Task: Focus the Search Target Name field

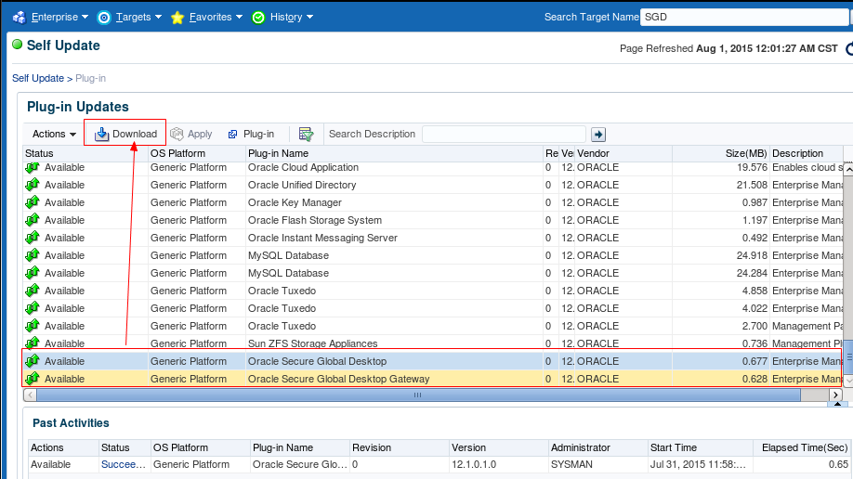Action: tap(744, 17)
